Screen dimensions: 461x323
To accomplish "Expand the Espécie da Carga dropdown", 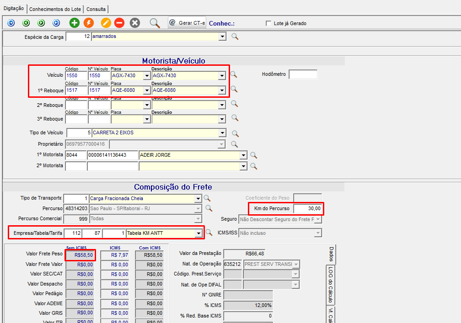I will [222, 37].
